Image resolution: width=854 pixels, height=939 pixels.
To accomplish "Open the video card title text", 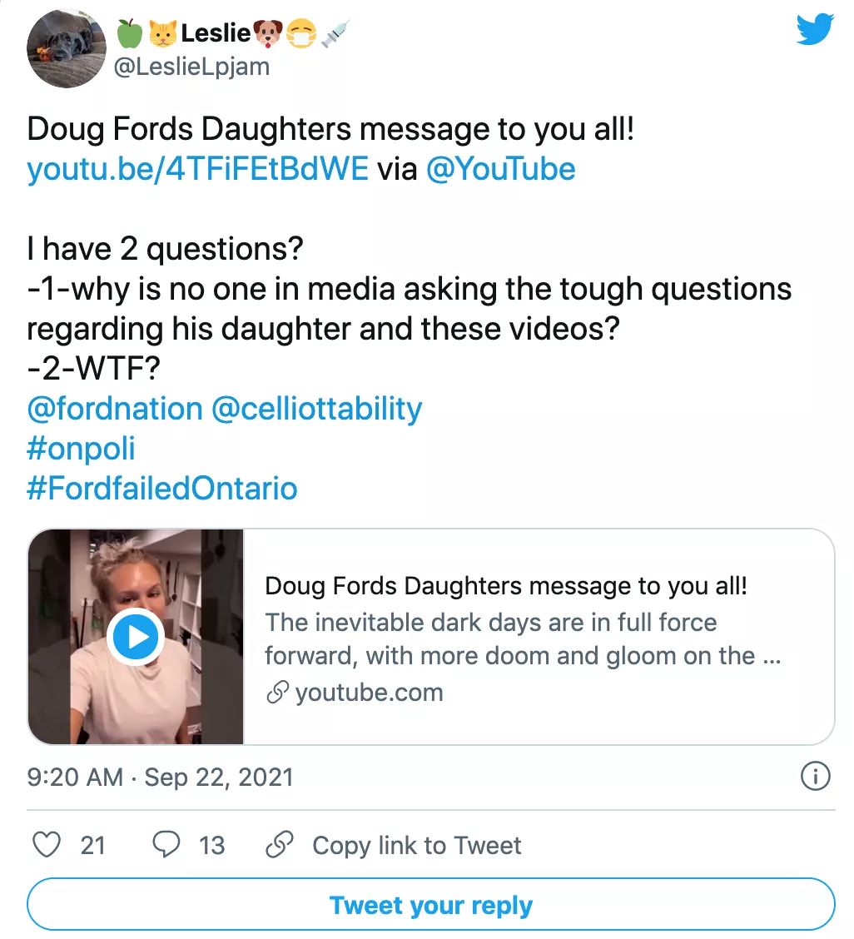I will click(506, 585).
